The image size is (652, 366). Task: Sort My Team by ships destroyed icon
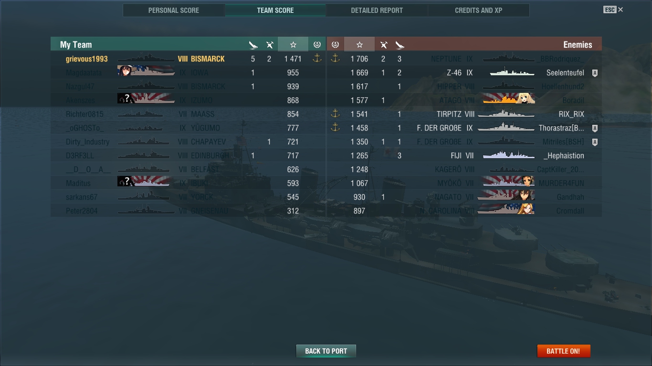[x=253, y=45]
